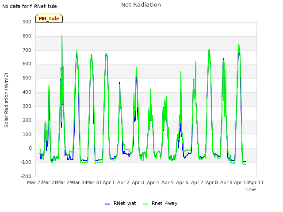Image resolution: width=283 pixels, height=212 pixels.
Task: Click the 'No data for f_RNet_tule' message
Action: pos(30,6)
